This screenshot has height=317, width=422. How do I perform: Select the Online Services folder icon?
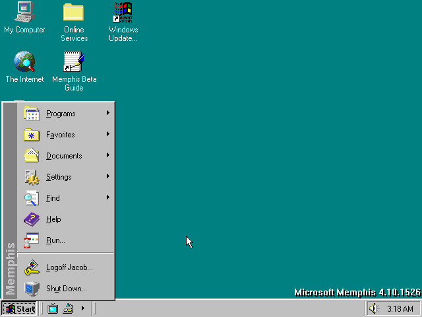(x=74, y=13)
